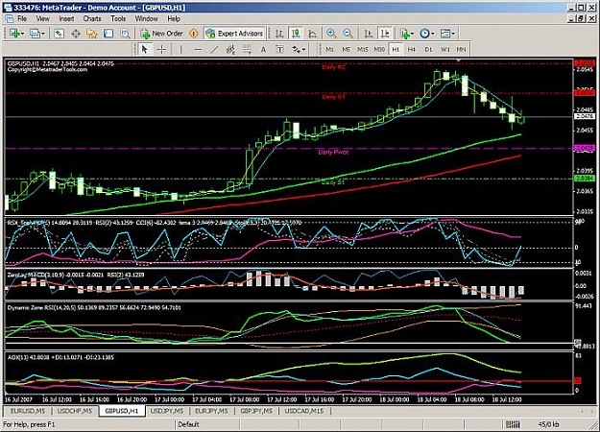Open the Insert menu
Screen dimensions: 600x432
[66, 19]
